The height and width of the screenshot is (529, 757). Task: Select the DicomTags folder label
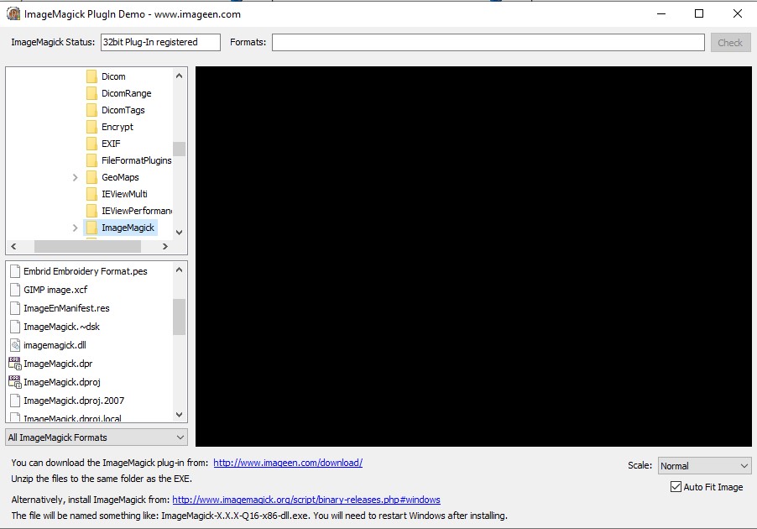tap(123, 110)
